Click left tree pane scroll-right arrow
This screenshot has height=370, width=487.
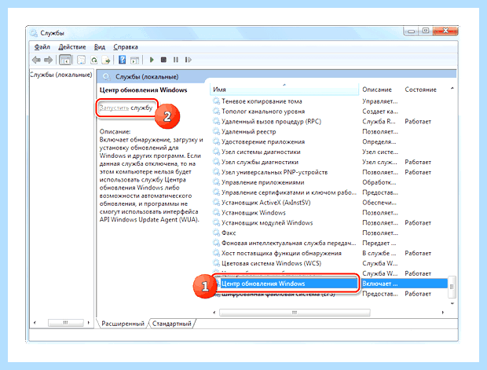tap(89, 322)
